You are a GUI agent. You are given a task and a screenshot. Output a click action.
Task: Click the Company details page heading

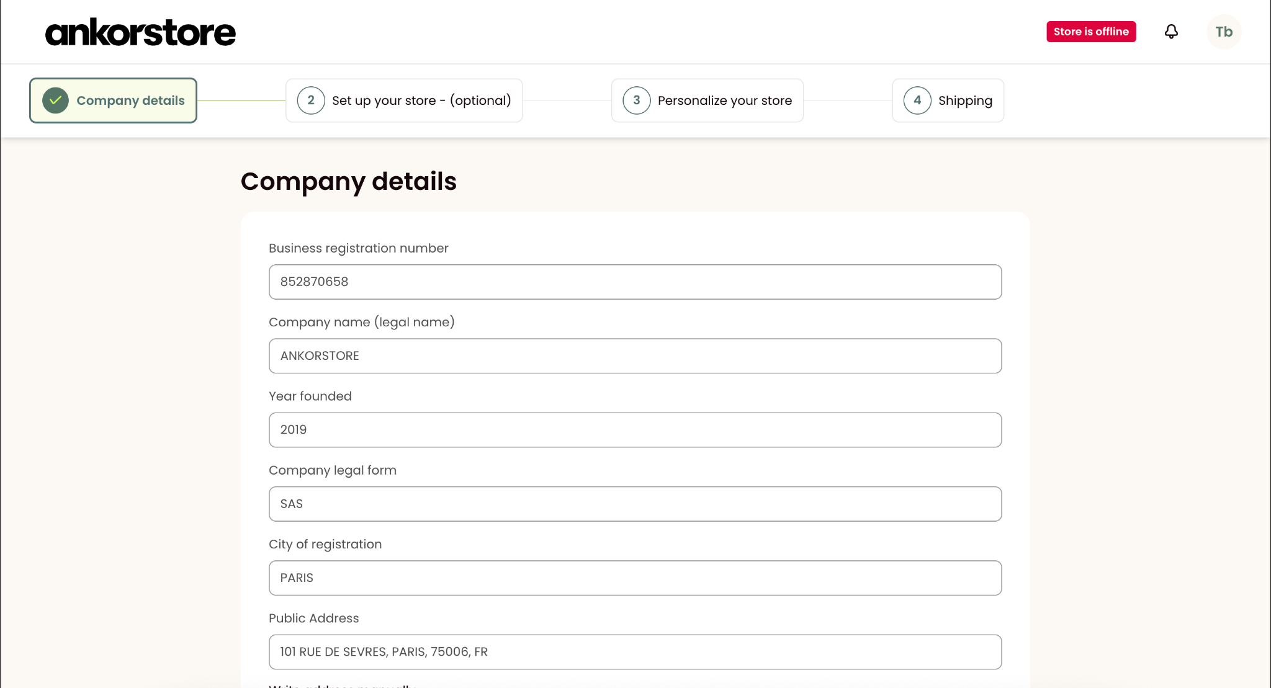(x=349, y=182)
